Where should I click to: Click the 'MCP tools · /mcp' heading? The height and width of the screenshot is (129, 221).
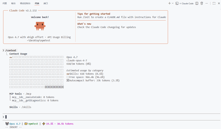click(20, 94)
